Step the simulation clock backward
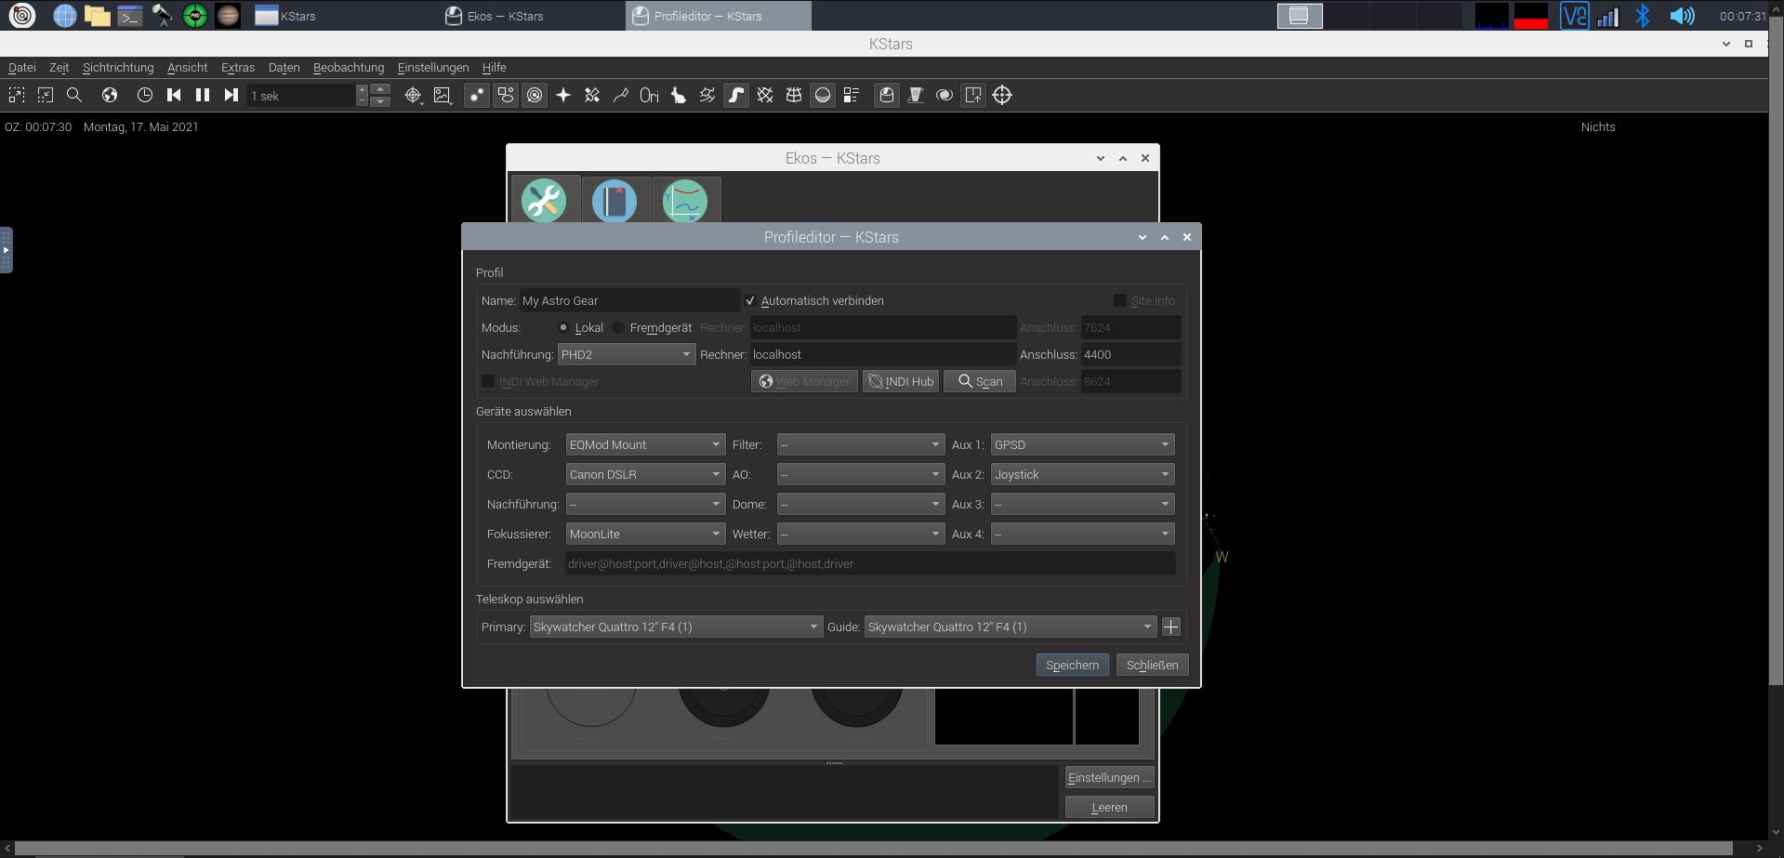 [174, 95]
